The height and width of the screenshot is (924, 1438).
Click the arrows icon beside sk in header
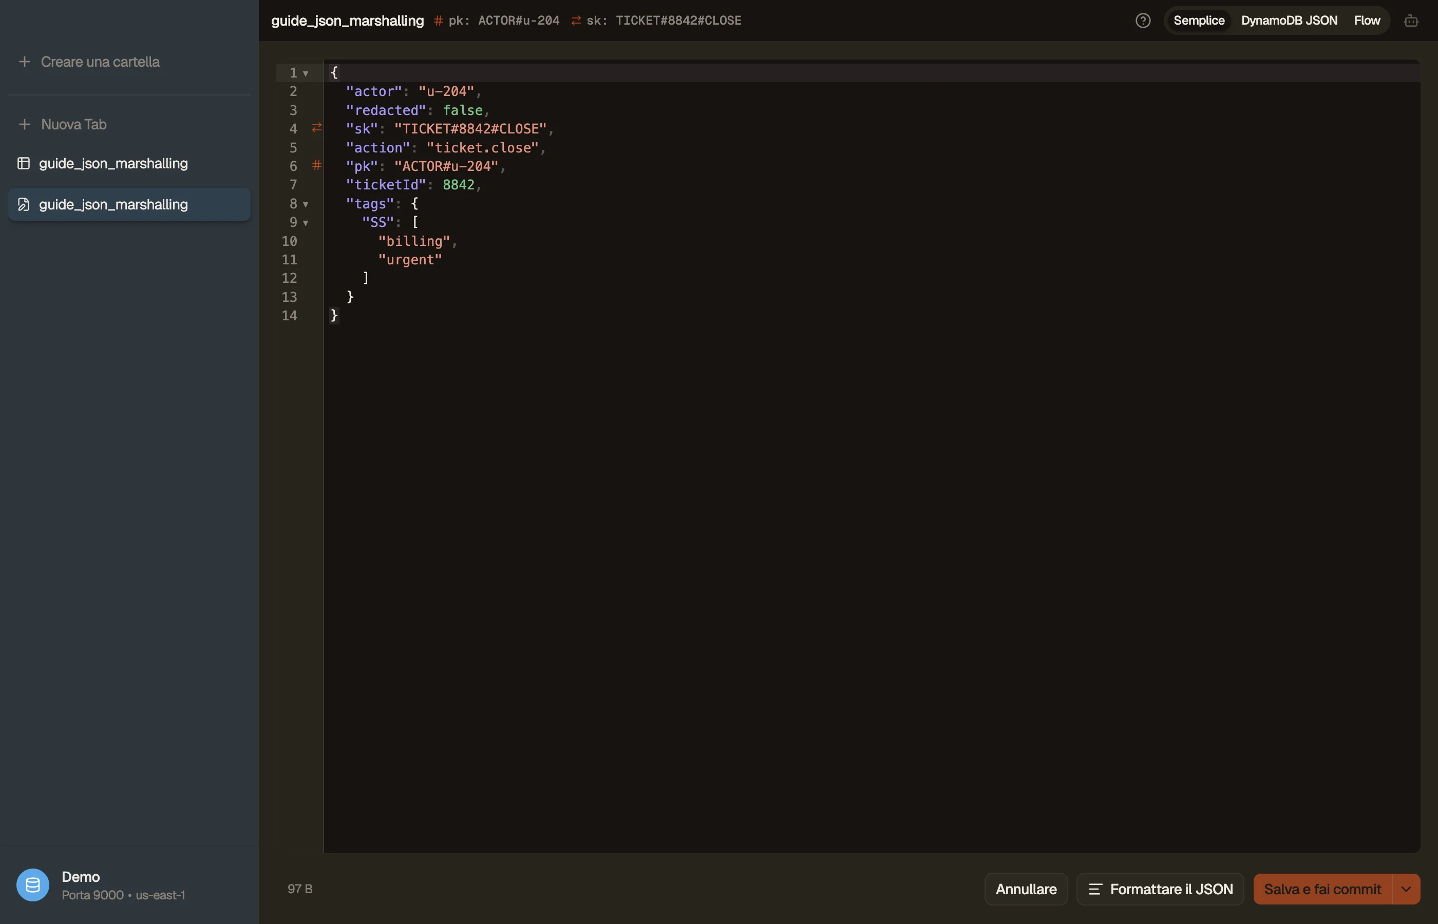[x=576, y=21]
